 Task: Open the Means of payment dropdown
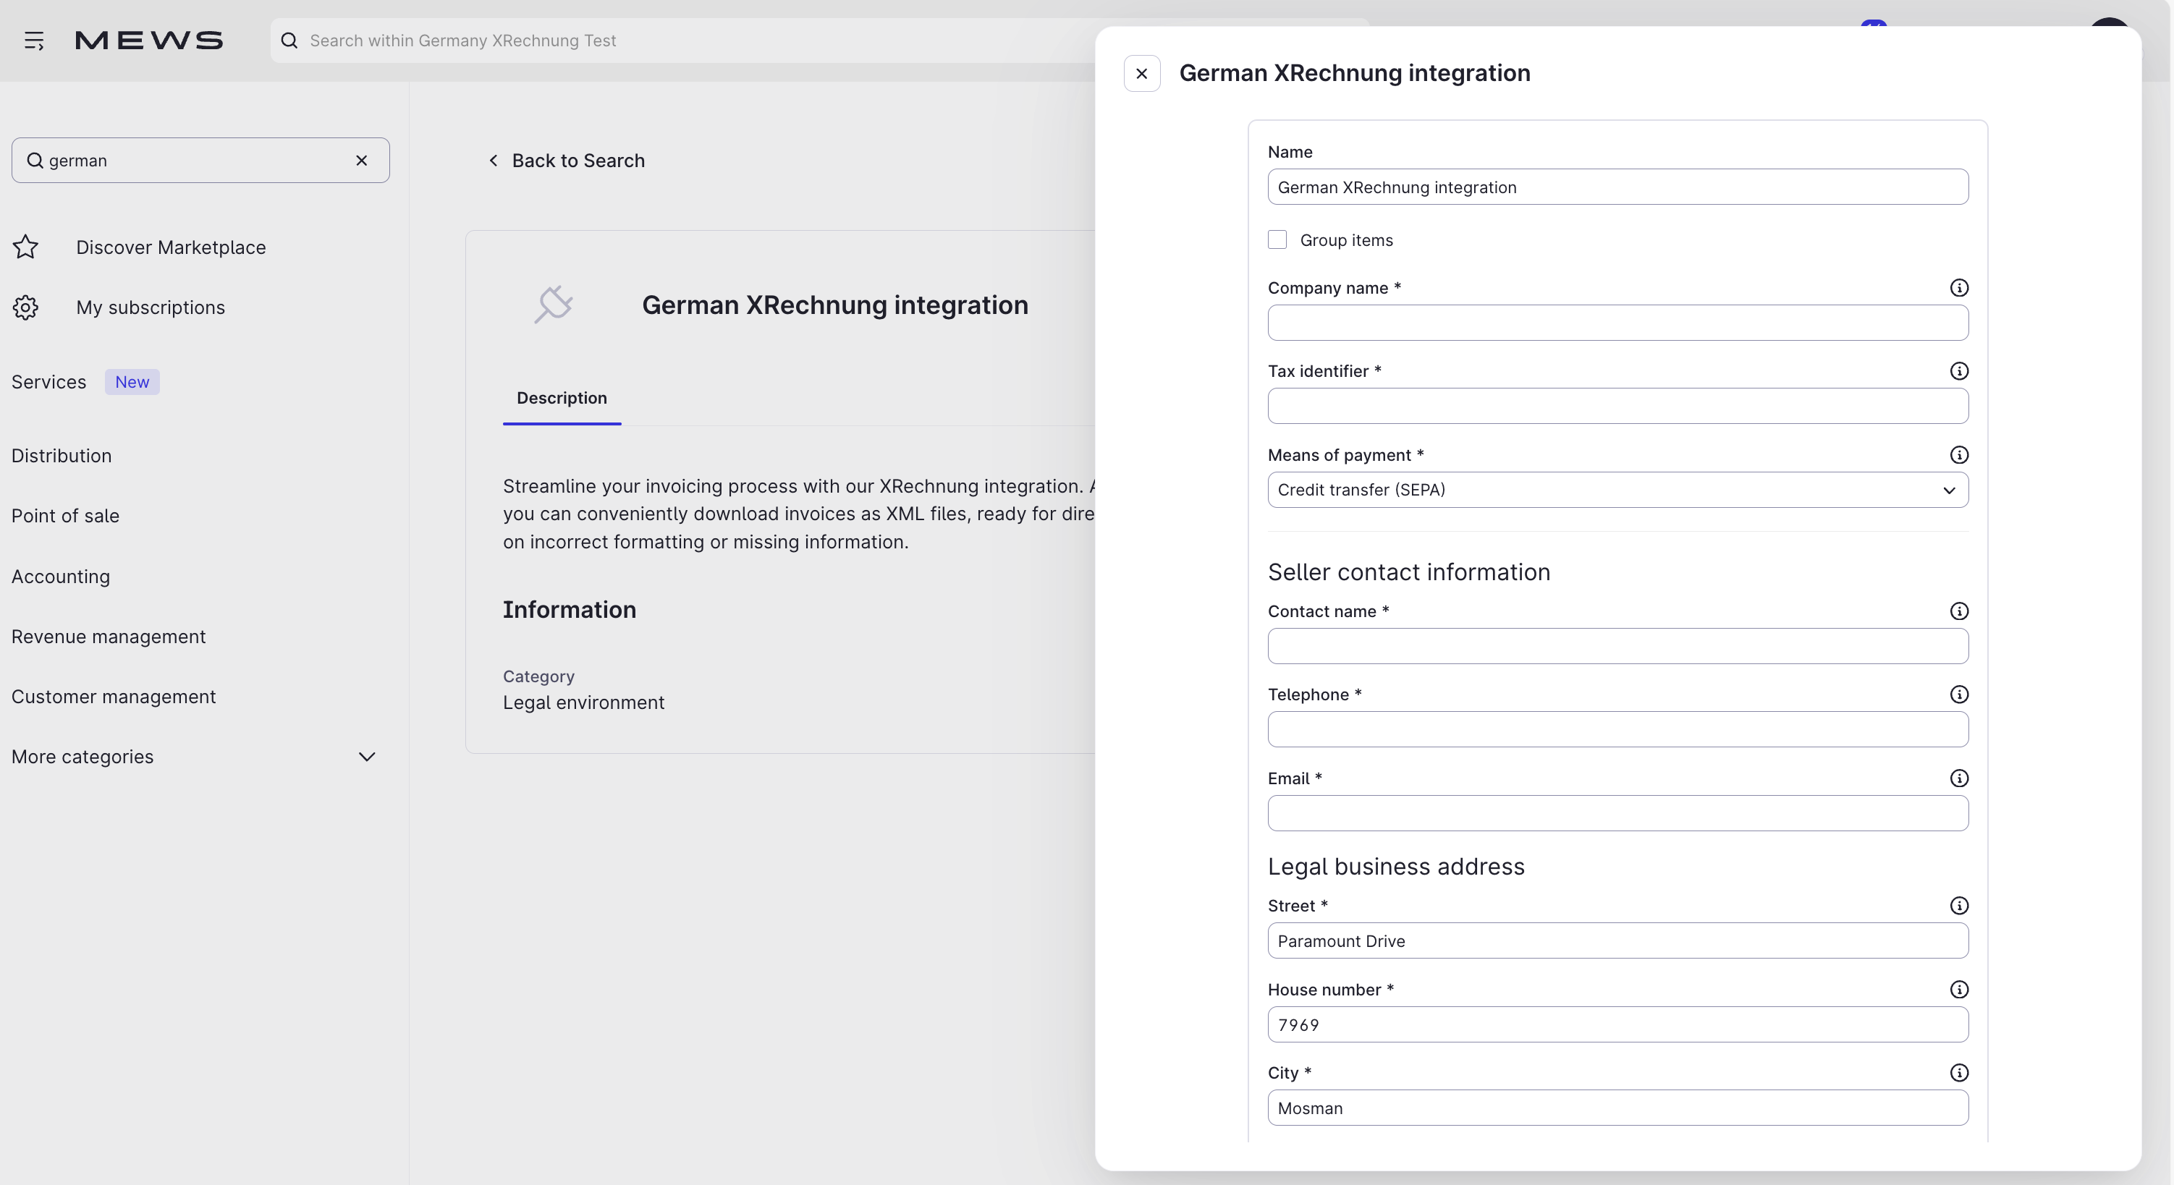click(1618, 490)
